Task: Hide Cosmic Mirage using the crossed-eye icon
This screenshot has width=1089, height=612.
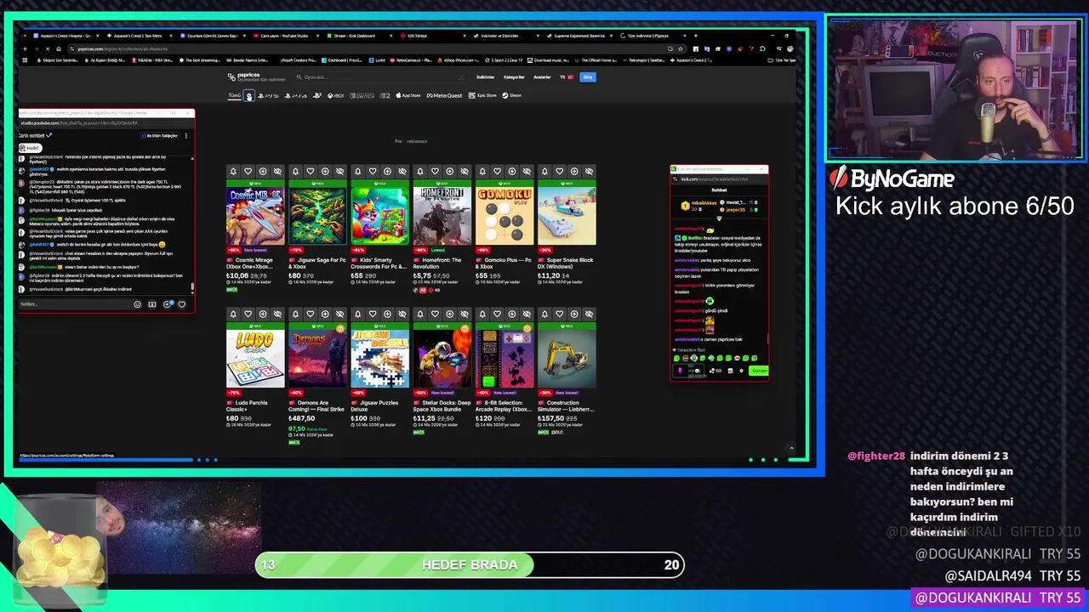Action: pos(277,172)
